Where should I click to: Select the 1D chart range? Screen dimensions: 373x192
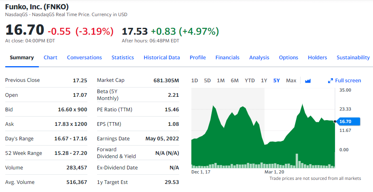pos(195,81)
